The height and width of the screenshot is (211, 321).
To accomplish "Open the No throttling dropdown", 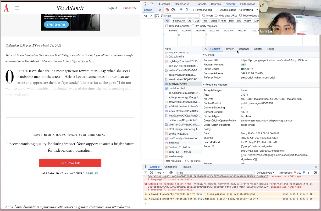I will [248, 10].
